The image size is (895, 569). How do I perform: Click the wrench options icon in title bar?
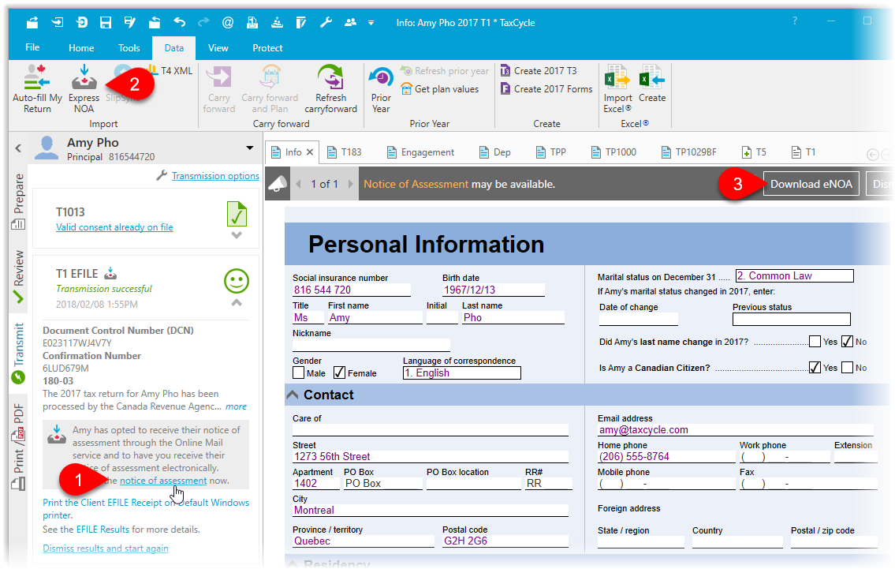[x=326, y=22]
